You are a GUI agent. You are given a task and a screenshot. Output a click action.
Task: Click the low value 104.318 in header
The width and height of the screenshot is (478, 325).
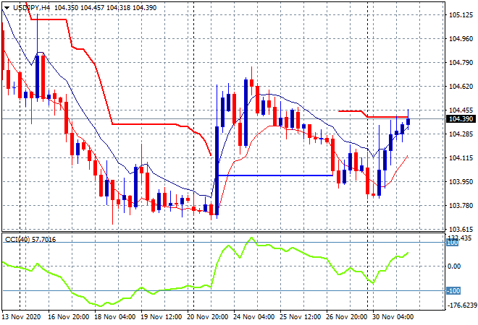pos(118,8)
